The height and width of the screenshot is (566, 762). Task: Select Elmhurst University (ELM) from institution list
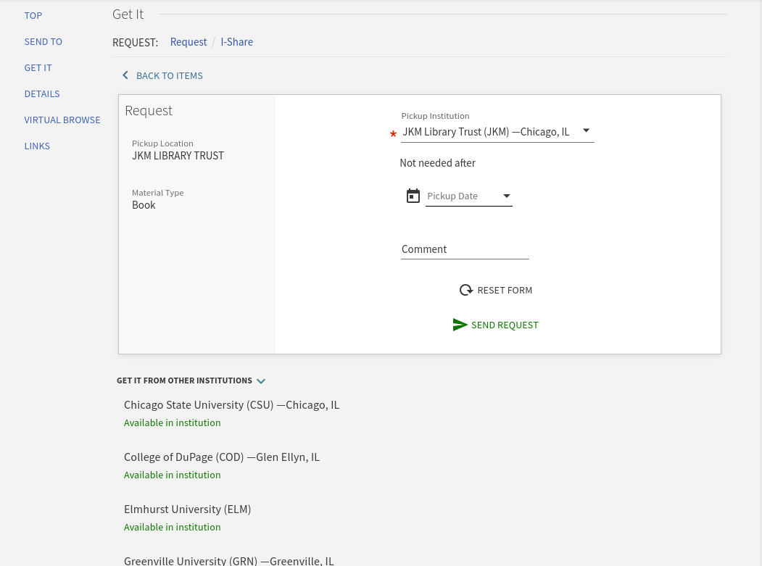(187, 509)
